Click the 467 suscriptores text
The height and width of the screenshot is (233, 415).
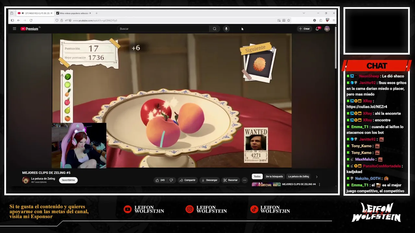point(39,182)
